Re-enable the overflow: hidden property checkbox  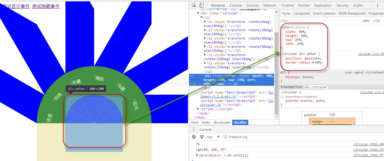coord(282,97)
